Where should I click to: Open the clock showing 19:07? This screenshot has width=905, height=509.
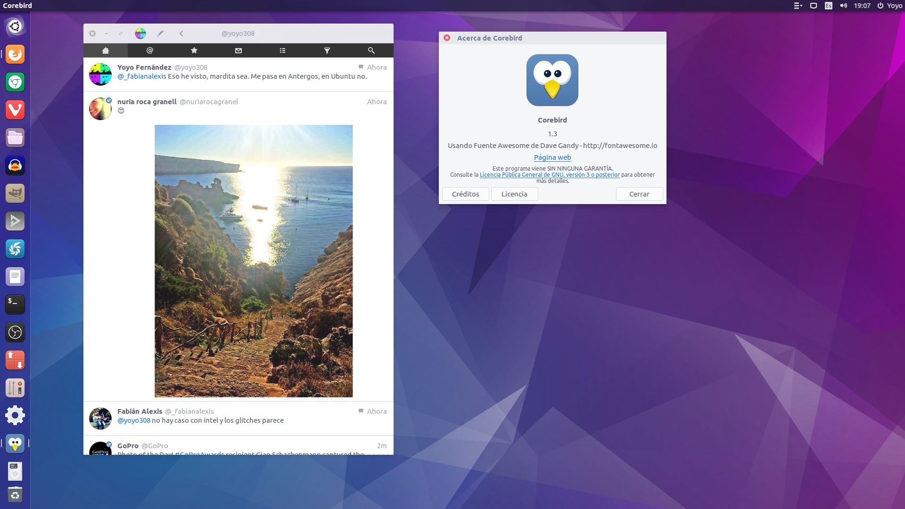(x=862, y=6)
